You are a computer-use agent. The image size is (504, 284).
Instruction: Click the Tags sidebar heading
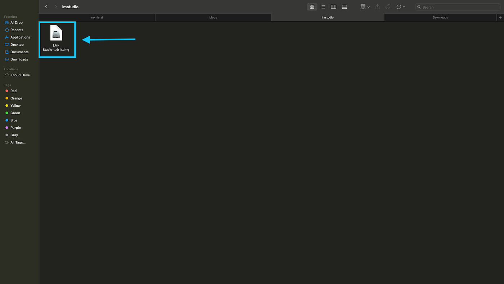point(8,85)
